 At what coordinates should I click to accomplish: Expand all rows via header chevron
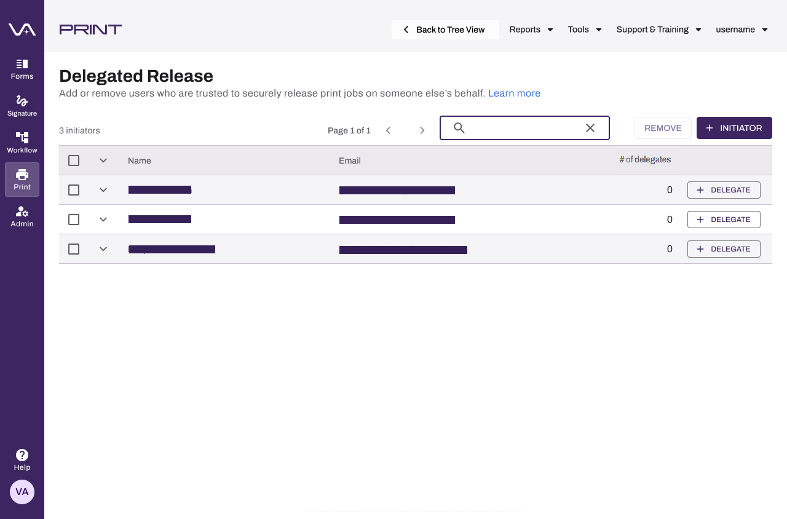tap(103, 160)
